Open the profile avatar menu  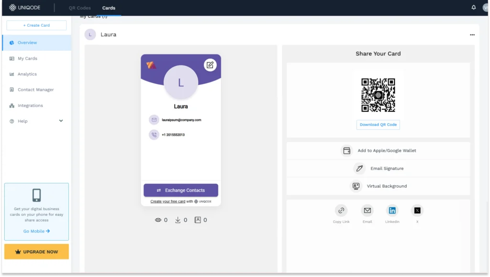[x=485, y=7]
